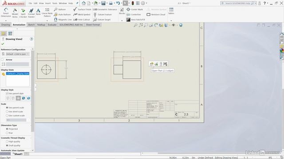The width and height of the screenshot is (284, 159).
Task: Save the document with Save icon
Action: coord(103,3)
